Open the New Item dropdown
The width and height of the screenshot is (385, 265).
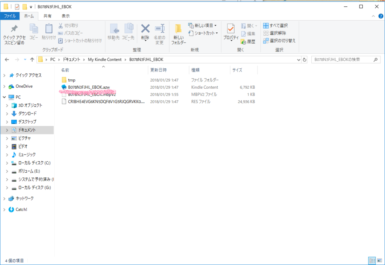coord(202,26)
